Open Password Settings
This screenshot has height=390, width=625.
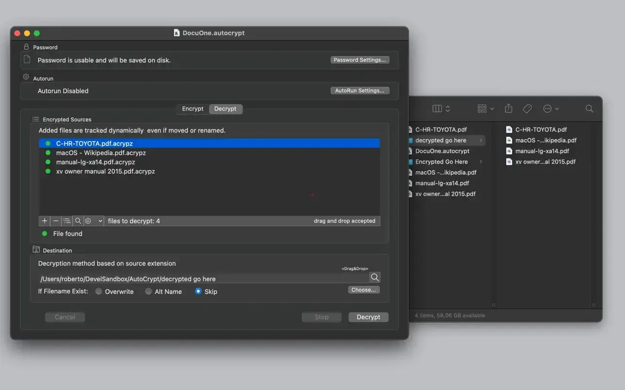[x=360, y=60]
